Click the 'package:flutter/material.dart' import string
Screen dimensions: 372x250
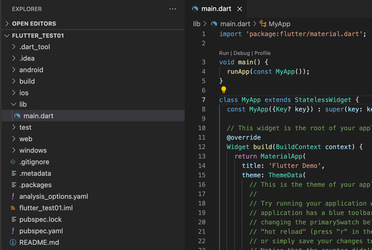(304, 34)
